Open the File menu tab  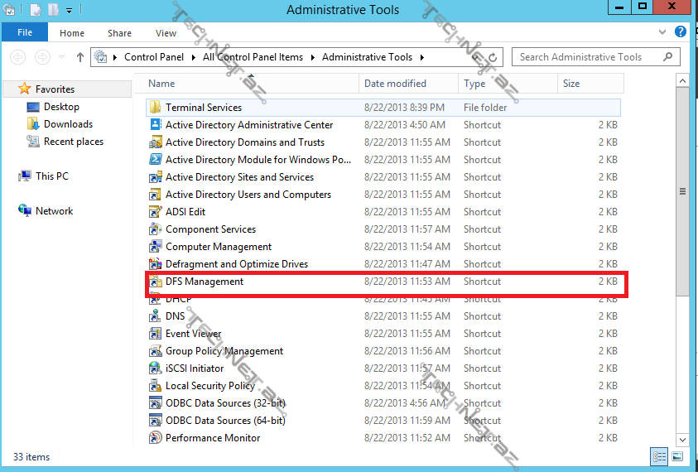25,33
